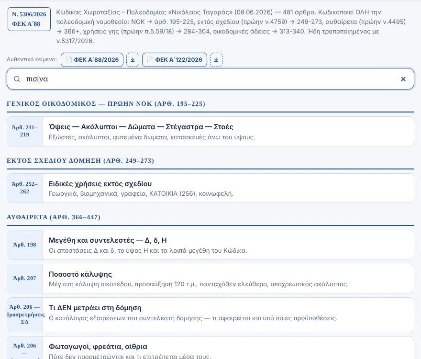Open Ειδικές χρήσεις εκτός σχεδίου result

pyautogui.click(x=210, y=188)
